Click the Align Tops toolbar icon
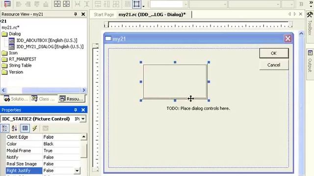The width and height of the screenshot is (314, 176). [x=37, y=4]
